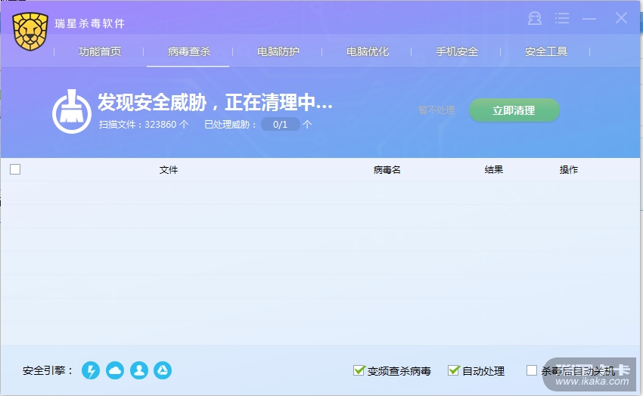643x396 pixels.
Task: Click the triangle security engine icon
Action: click(163, 370)
